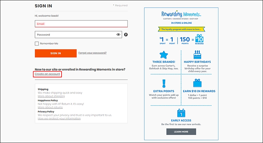The height and width of the screenshot is (143, 263).
Task: Click the '* Required' note
Action: 120,5
